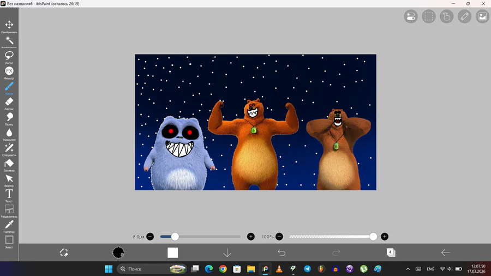Open Microsoft Store from the taskbar
This screenshot has width=491, height=276.
(237, 269)
